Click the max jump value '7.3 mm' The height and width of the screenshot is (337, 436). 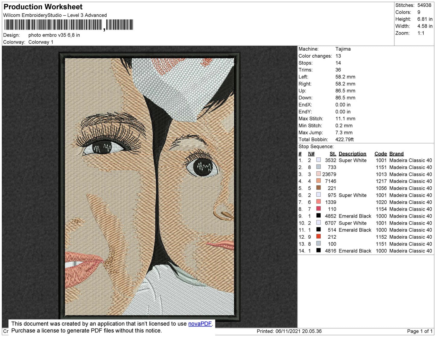344,132
